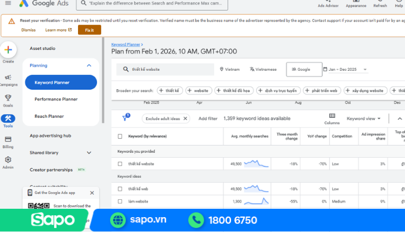Open Admin gear in the sidebar

coord(8,162)
